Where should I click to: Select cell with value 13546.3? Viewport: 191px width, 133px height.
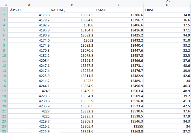119,121
